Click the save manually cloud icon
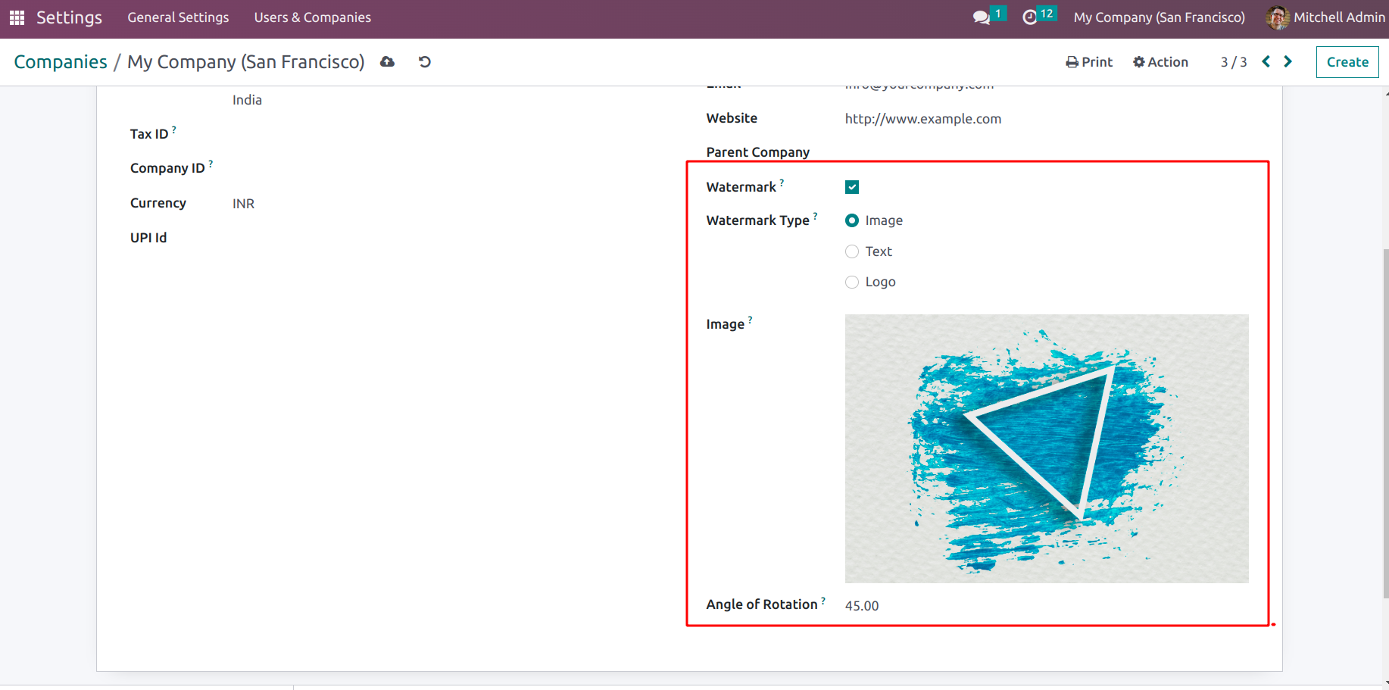 click(x=387, y=62)
